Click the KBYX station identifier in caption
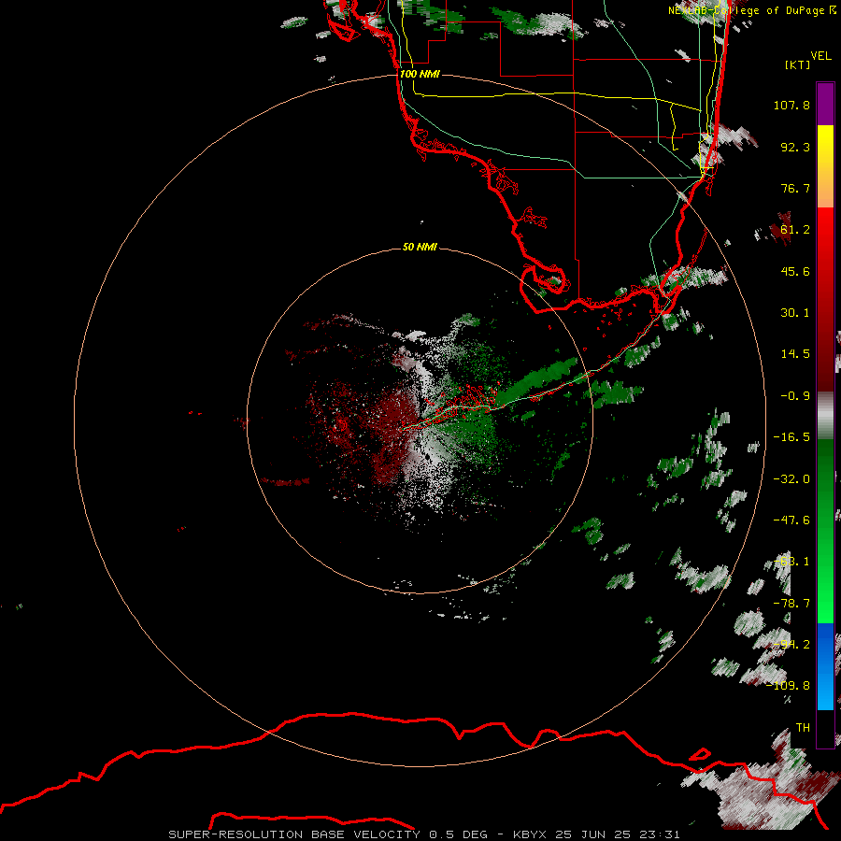 tap(530, 834)
